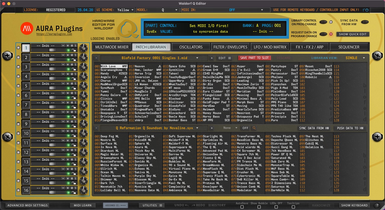This screenshot has width=385, height=210.
Task: Click the search magnifier in lower librarian
Action: tap(254, 128)
